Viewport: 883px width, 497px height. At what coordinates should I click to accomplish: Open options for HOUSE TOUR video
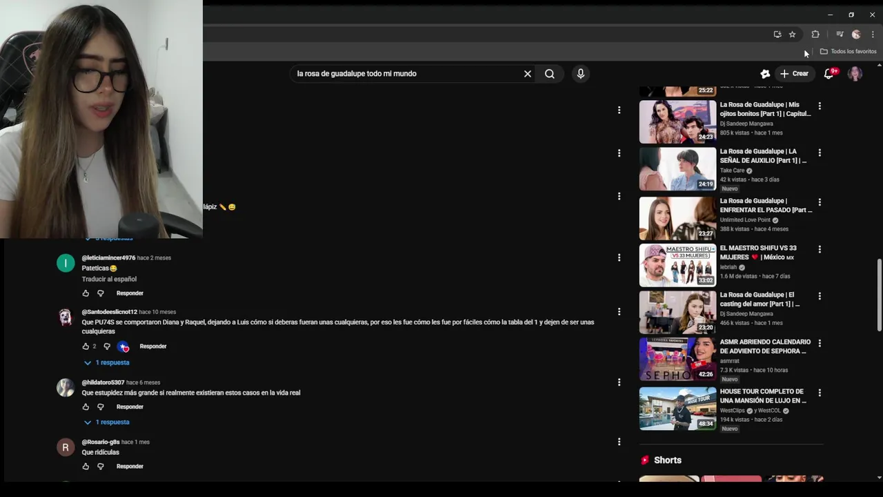click(x=820, y=393)
